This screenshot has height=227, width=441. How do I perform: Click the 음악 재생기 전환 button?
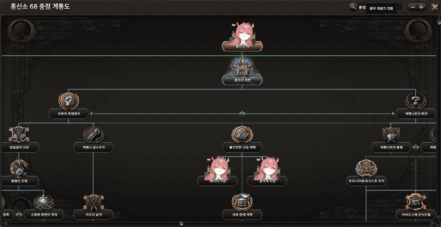click(381, 8)
